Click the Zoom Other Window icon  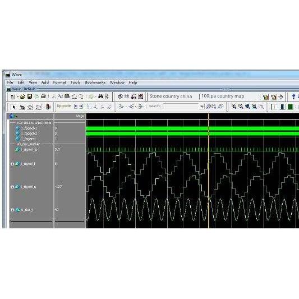tap(261, 107)
